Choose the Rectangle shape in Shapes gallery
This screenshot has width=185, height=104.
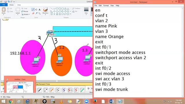pos(60,9)
